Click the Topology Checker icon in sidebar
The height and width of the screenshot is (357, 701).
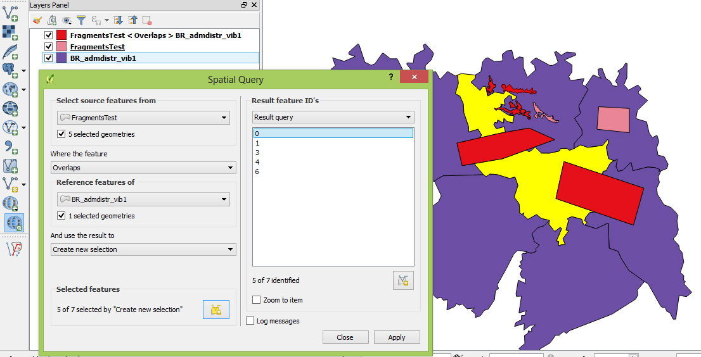13,249
